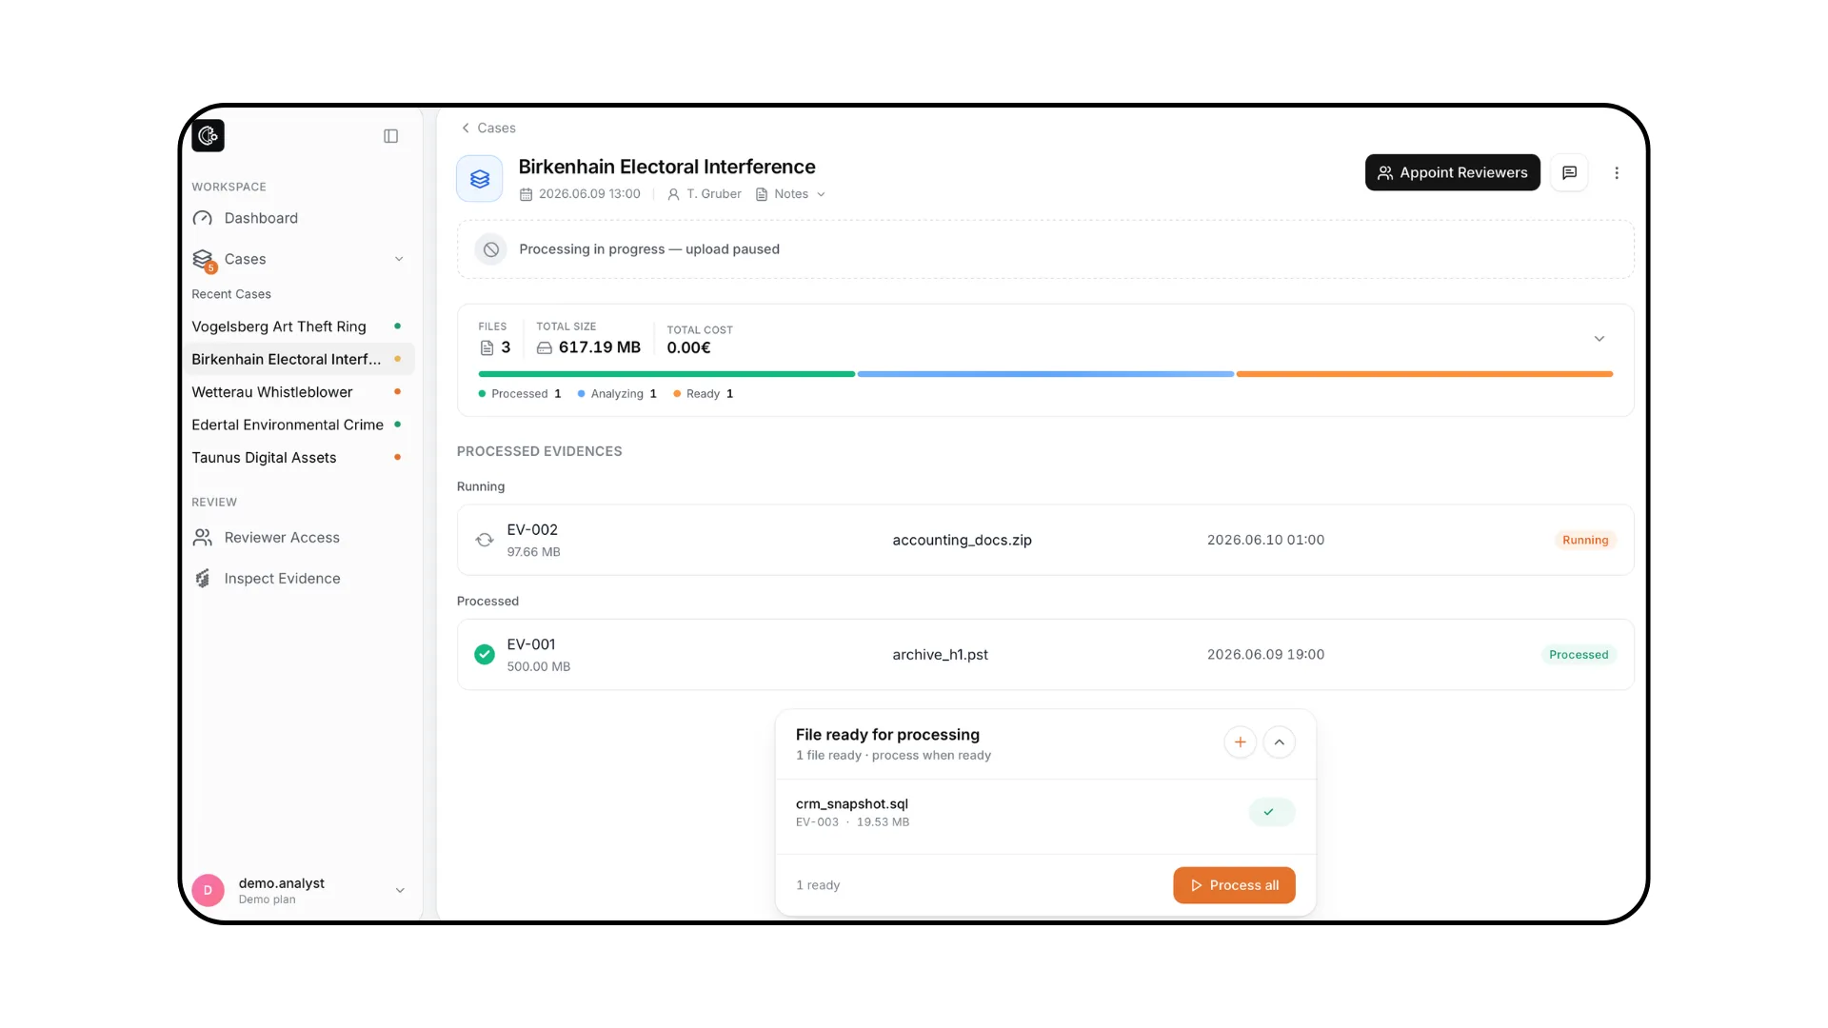Screen dimensions: 1828x1028
Task: Click the EV-001 green processed checkmark
Action: tap(485, 654)
